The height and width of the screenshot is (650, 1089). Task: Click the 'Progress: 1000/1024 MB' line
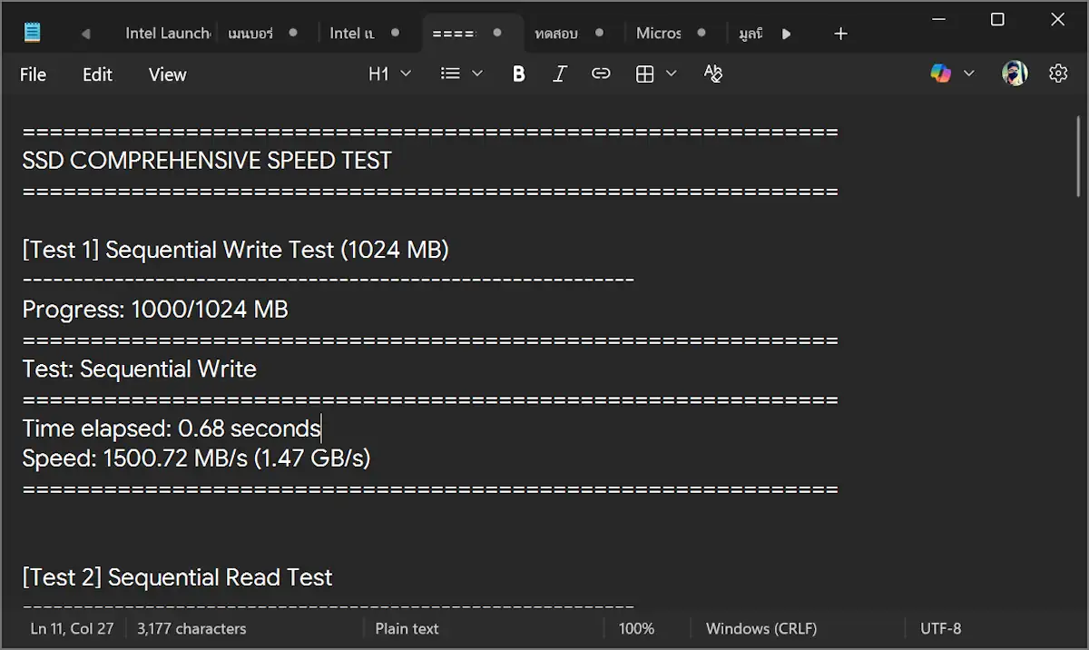point(155,310)
